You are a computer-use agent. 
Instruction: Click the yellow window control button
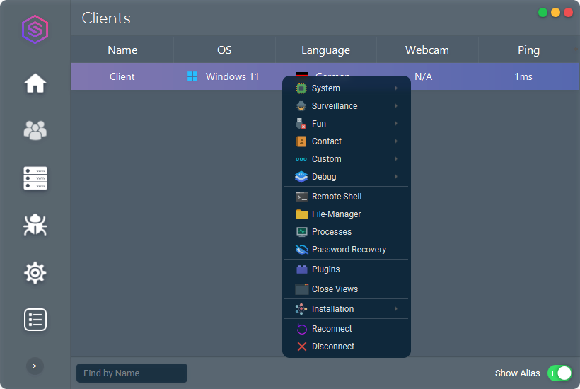pos(555,12)
